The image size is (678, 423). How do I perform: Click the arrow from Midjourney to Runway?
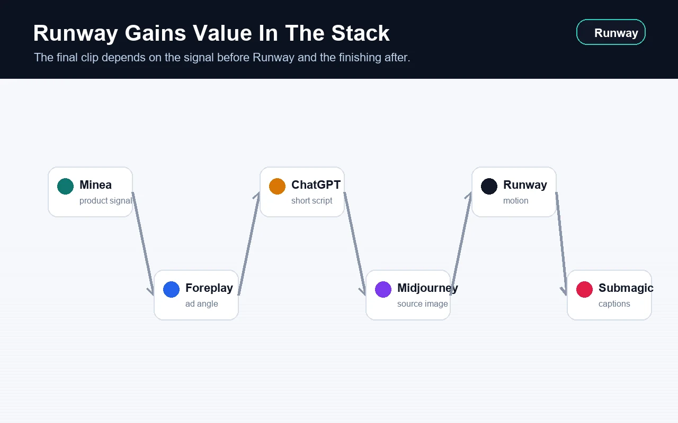(x=461, y=243)
